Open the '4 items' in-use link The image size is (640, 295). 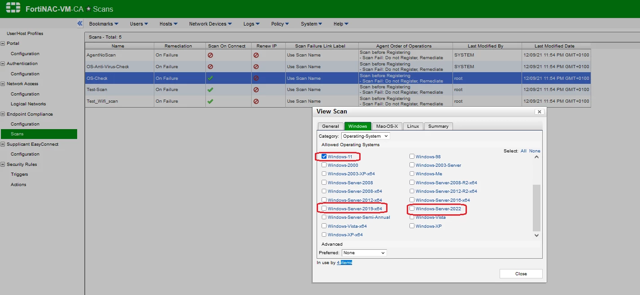[x=344, y=263]
